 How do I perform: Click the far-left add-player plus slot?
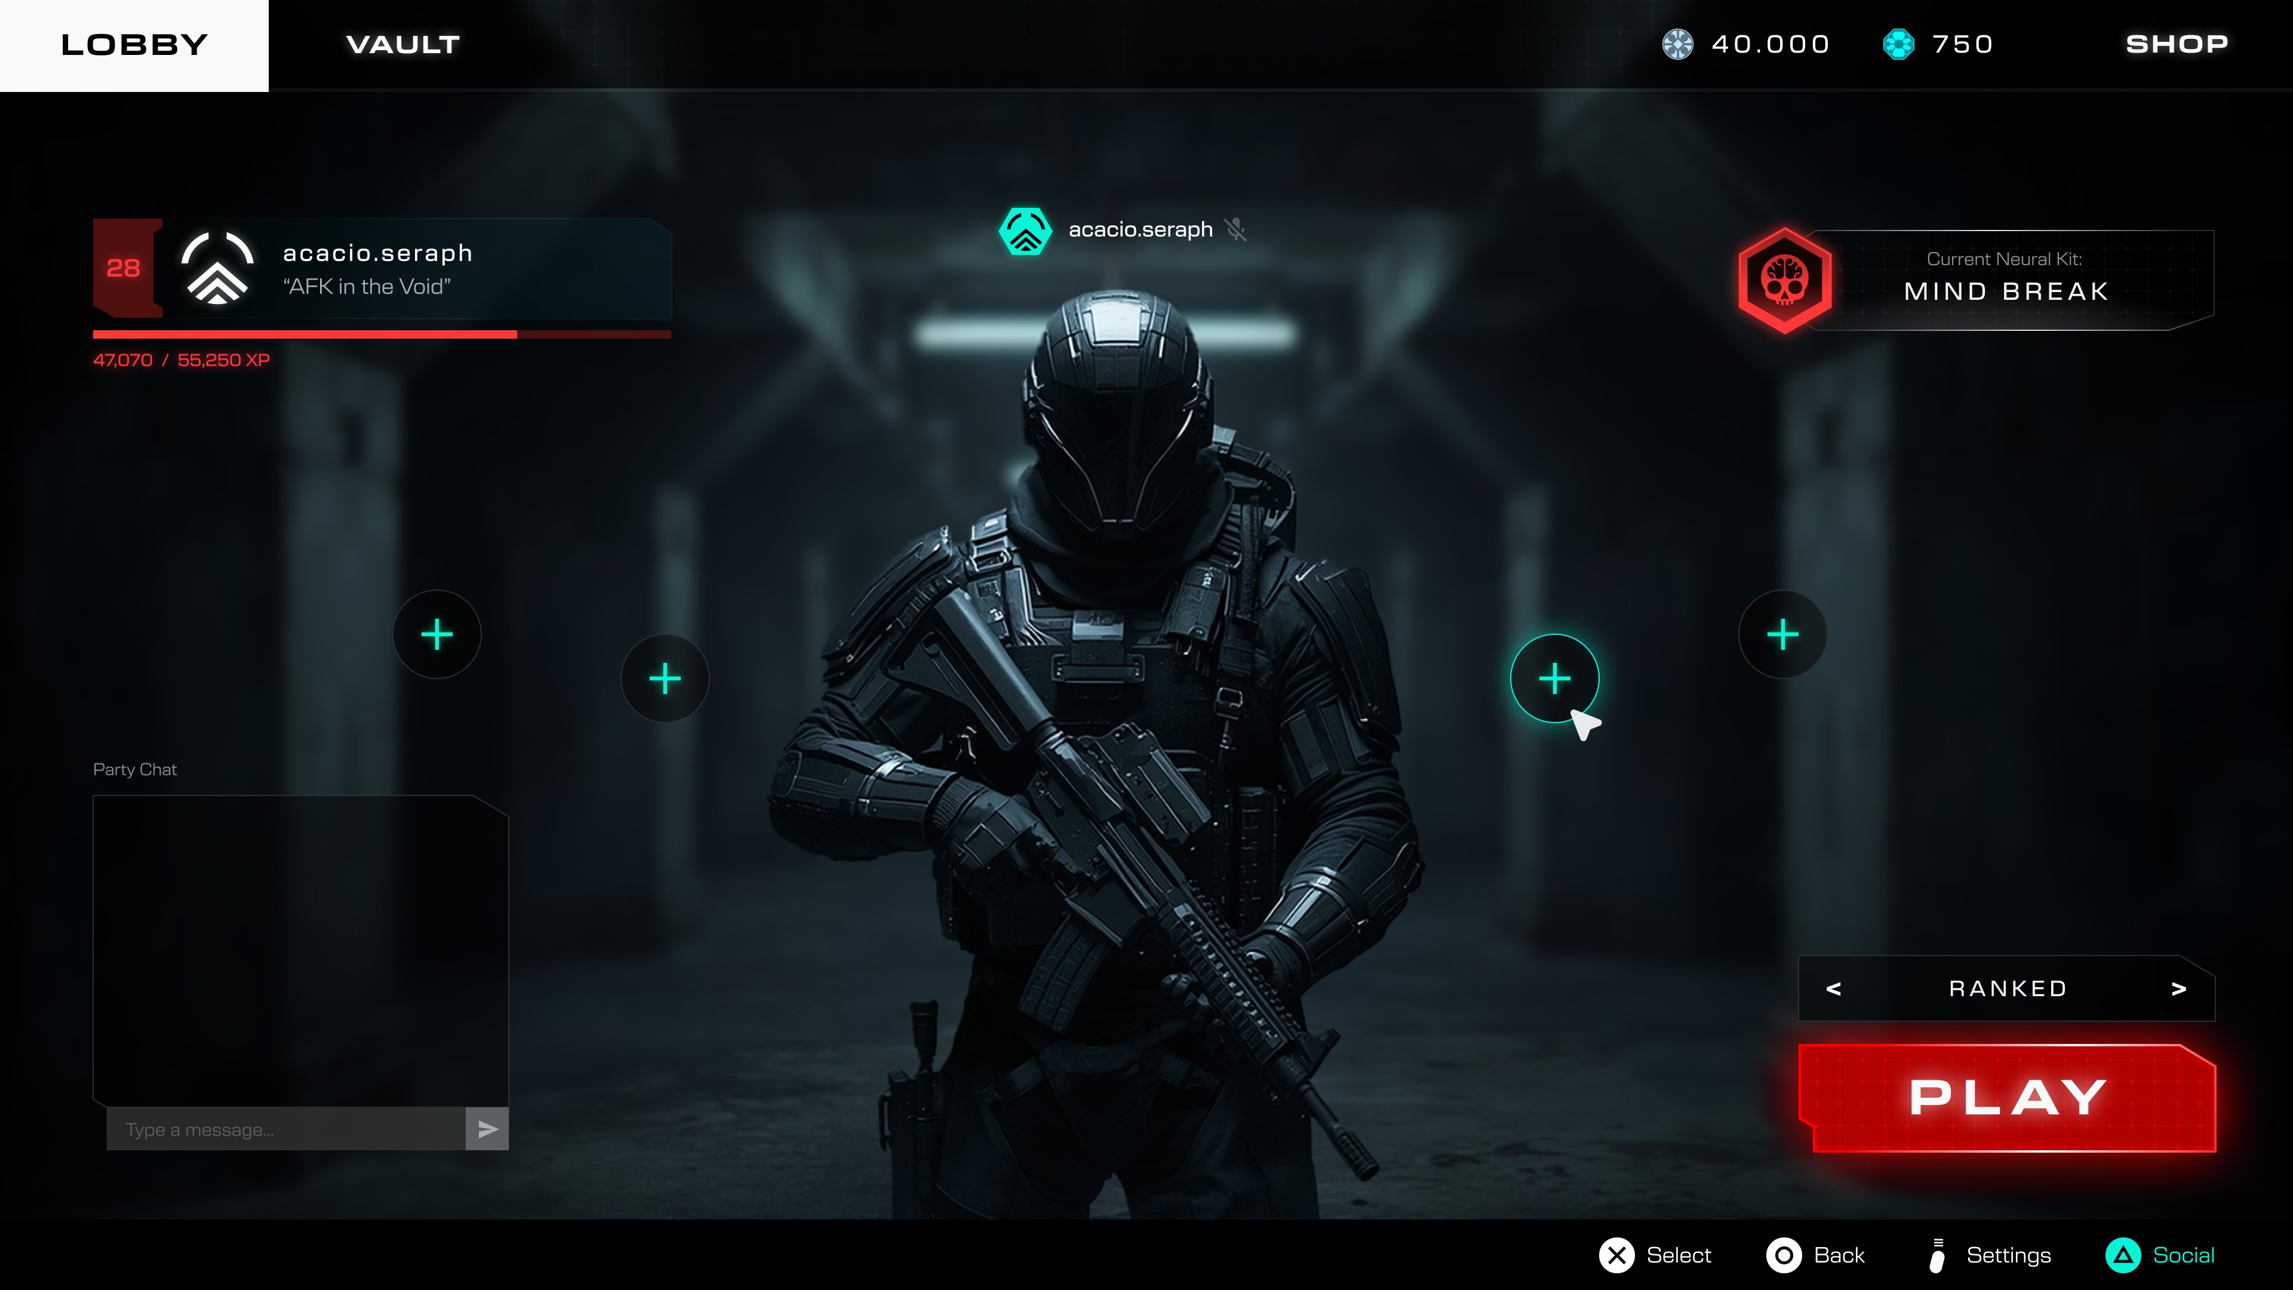pyautogui.click(x=436, y=635)
